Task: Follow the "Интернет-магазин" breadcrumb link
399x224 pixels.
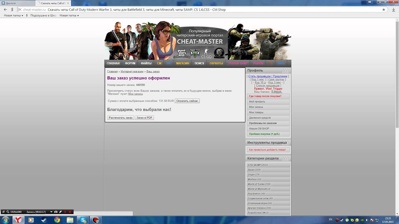Action: [x=132, y=72]
